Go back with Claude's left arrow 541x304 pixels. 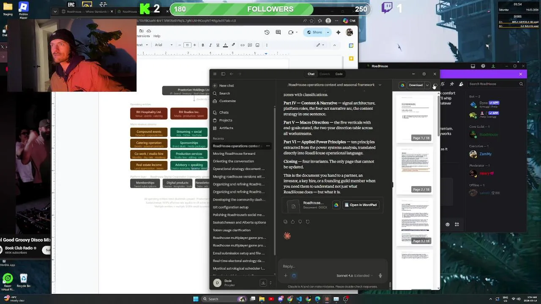tap(231, 74)
